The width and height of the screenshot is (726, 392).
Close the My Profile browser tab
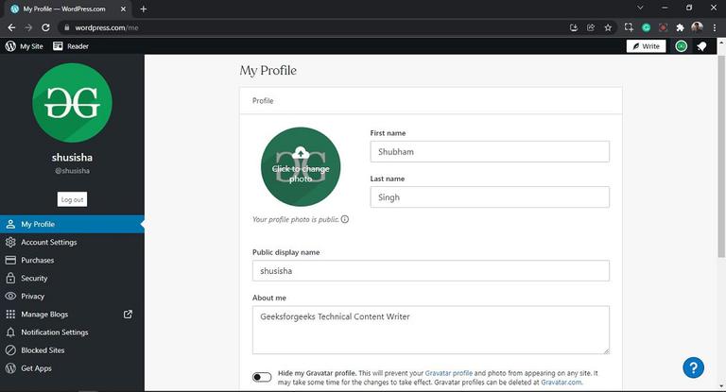pyautogui.click(x=123, y=9)
